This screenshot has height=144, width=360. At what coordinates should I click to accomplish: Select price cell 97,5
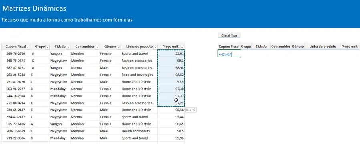(171, 82)
